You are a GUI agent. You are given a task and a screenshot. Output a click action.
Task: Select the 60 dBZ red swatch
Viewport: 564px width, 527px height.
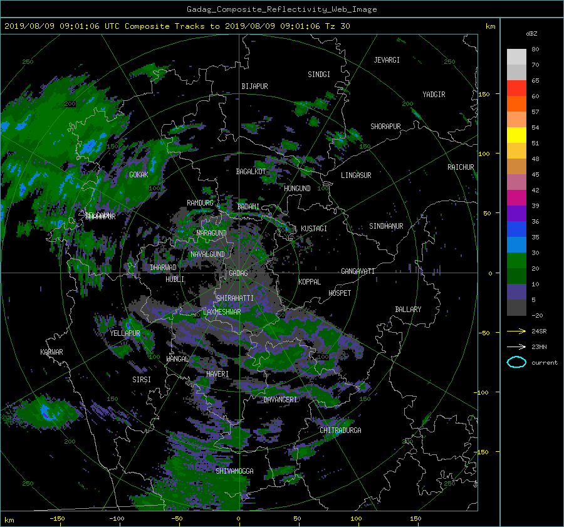pos(516,88)
